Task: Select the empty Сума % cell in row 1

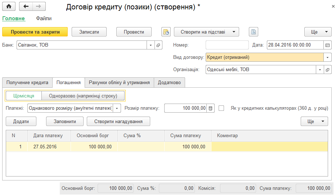Action: coord(141,147)
